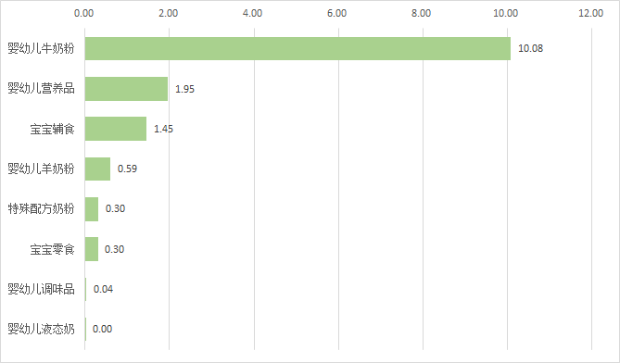Click axis tick label 6.00

click(337, 14)
